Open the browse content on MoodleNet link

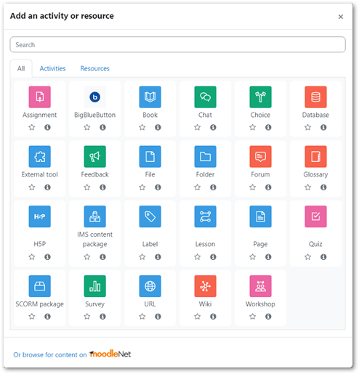(x=72, y=354)
